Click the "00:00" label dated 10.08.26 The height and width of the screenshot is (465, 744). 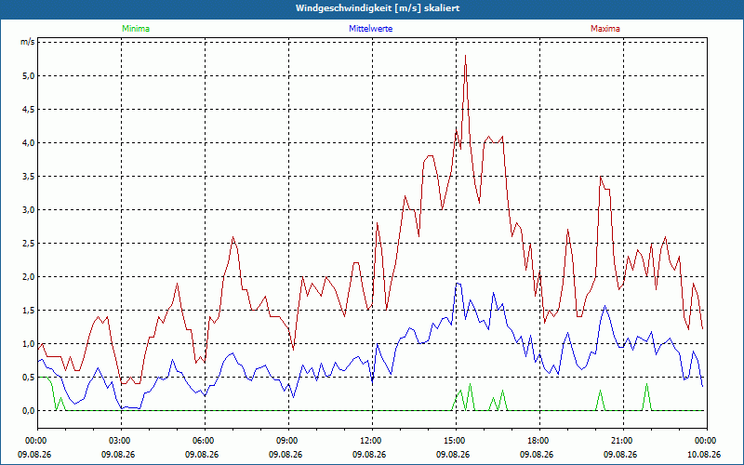point(707,441)
